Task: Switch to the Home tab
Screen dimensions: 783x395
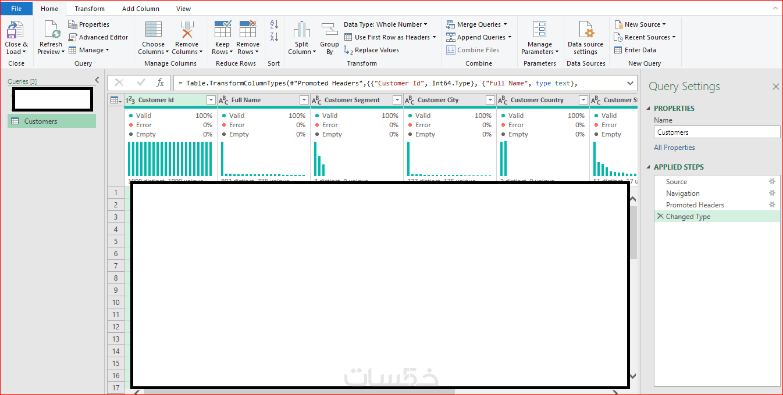Action: 49,9
